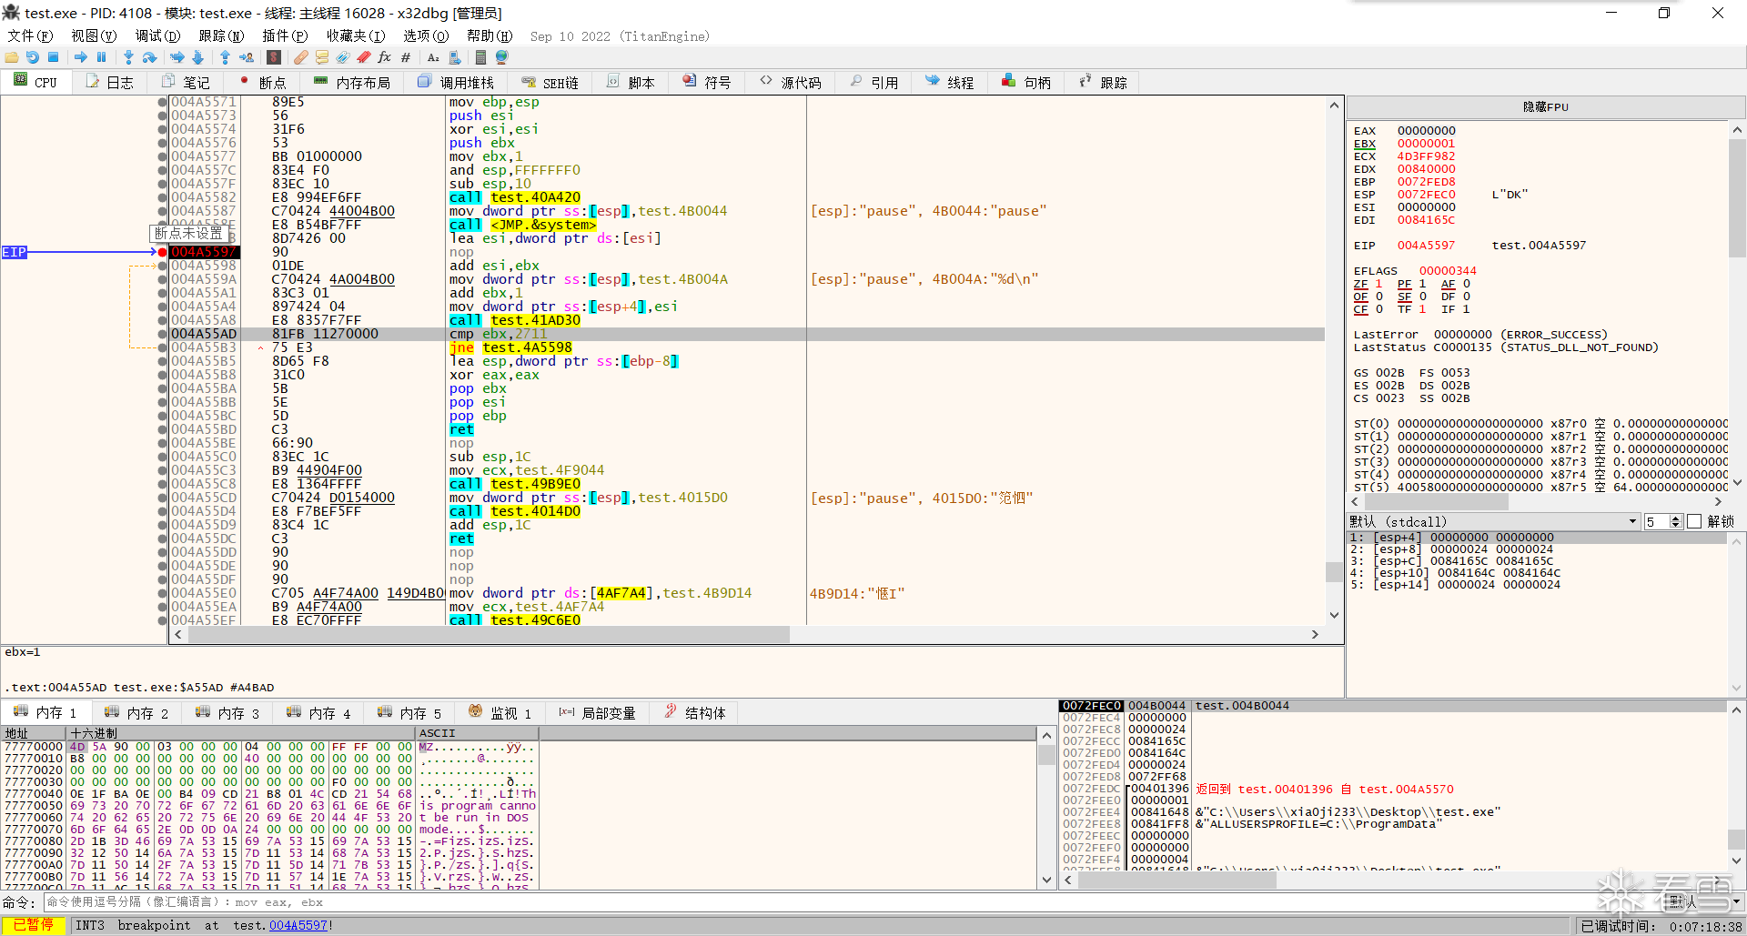Click the 十六进制 column header in dump

coord(241,733)
